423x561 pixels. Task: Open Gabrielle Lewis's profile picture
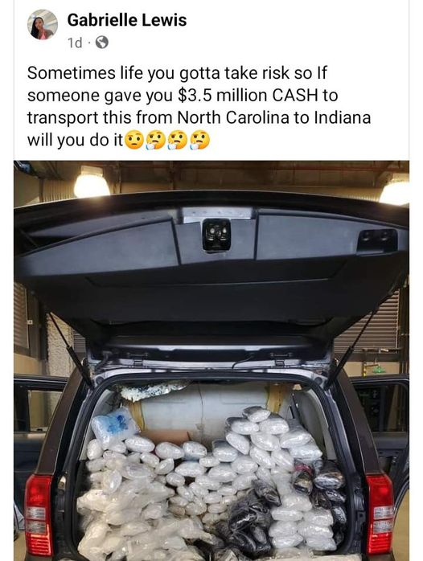click(43, 25)
